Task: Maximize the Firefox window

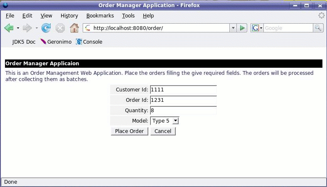Action: click(307, 5)
